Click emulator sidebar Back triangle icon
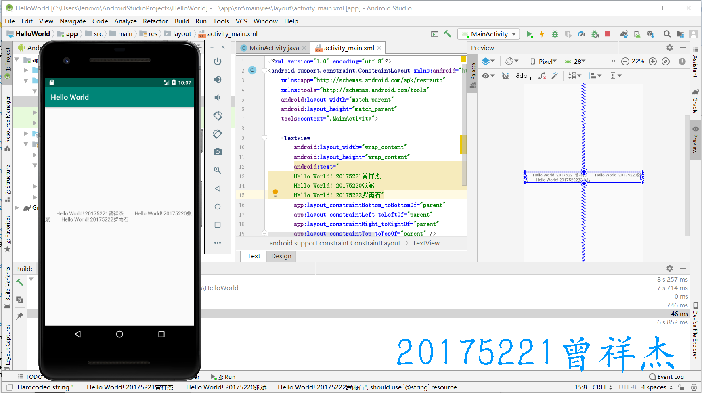This screenshot has width=702, height=393. coord(218,188)
